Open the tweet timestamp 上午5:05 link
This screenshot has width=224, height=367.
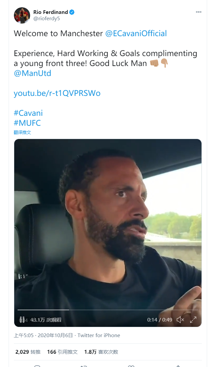[x=43, y=335]
